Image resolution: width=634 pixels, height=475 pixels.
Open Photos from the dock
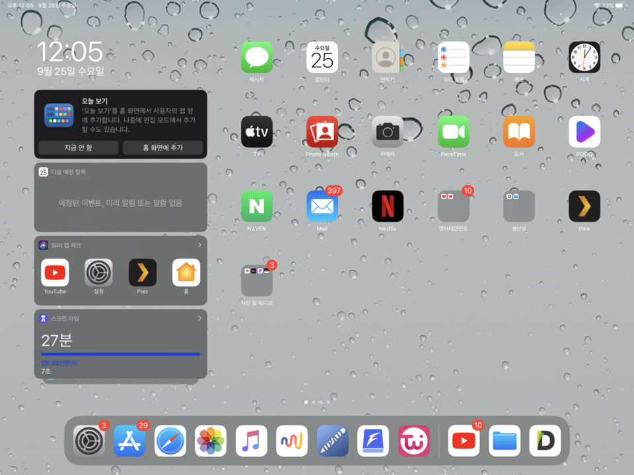(211, 441)
